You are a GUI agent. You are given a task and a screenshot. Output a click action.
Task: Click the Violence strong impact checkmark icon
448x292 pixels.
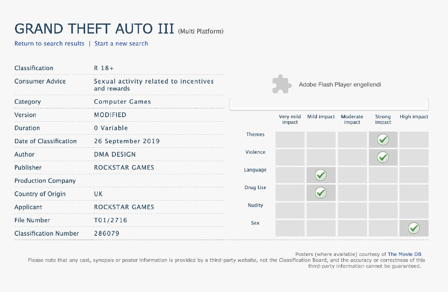383,157
